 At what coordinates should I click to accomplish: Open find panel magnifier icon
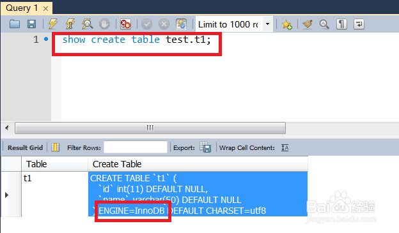[x=324, y=24]
